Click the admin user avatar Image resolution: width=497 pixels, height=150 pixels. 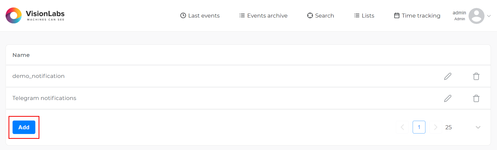(x=476, y=16)
